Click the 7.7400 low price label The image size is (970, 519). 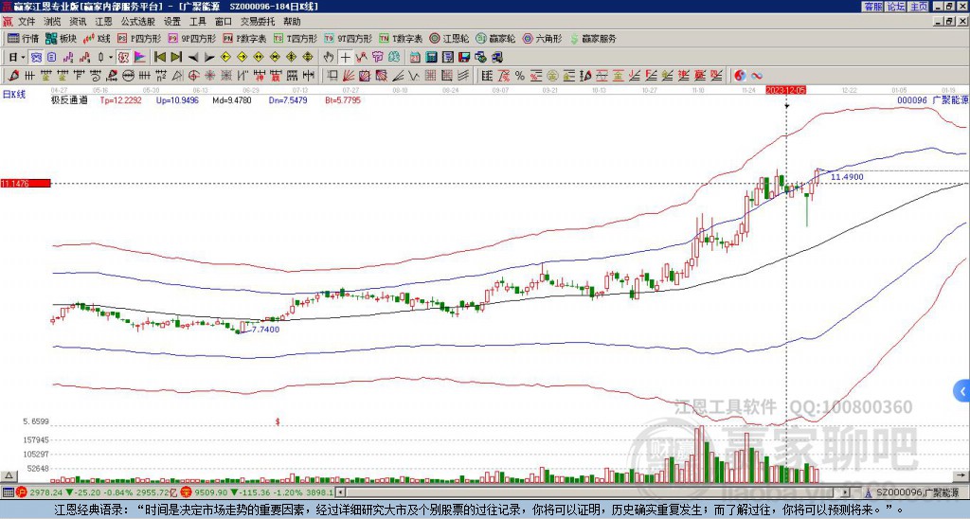point(264,330)
